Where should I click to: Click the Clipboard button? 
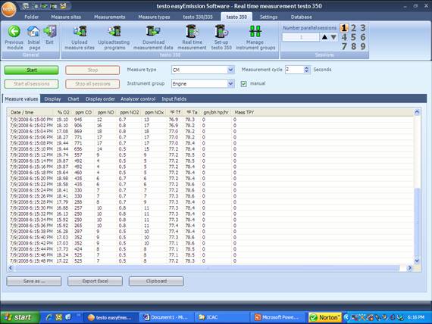coord(156,282)
